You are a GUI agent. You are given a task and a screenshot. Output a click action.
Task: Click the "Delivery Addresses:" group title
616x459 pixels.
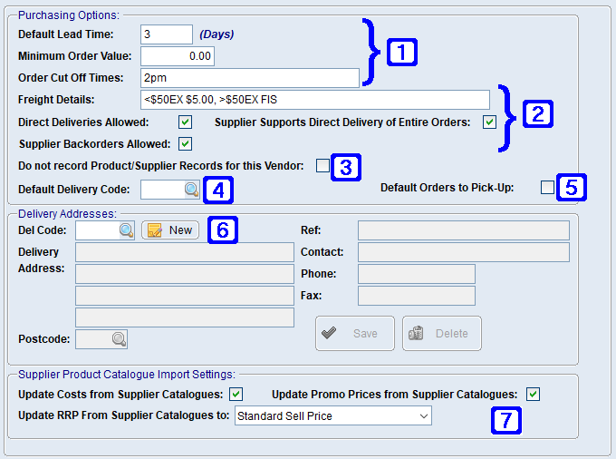point(68,213)
